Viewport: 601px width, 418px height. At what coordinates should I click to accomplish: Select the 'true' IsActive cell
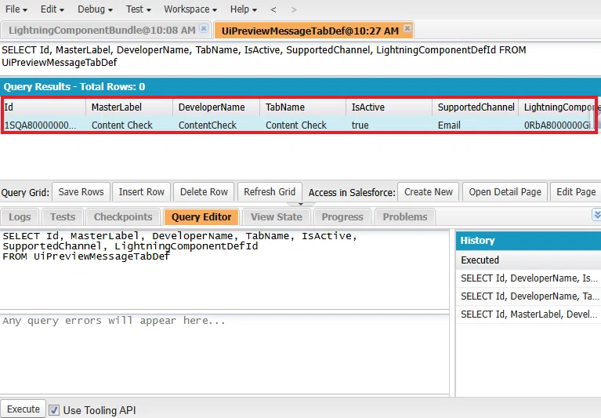[389, 125]
